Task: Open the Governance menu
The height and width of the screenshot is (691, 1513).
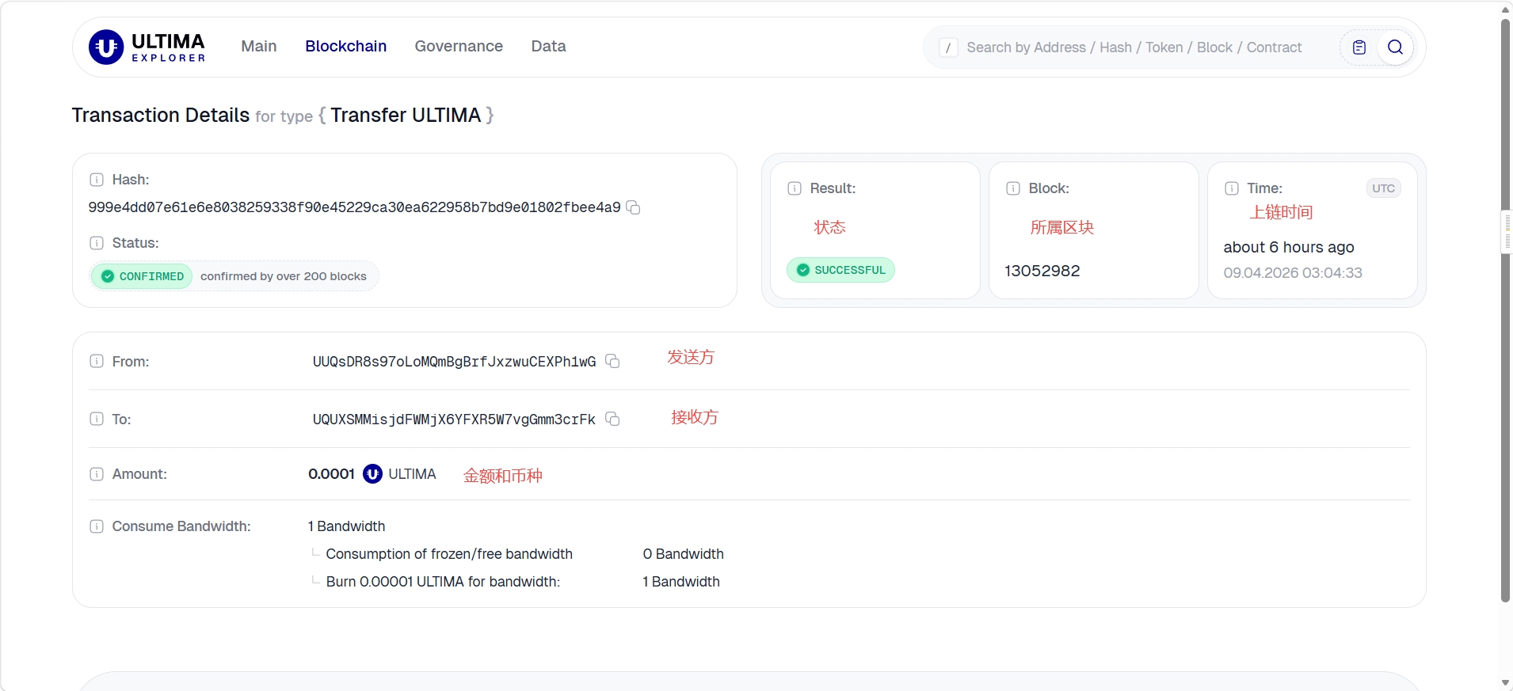Action: (x=459, y=46)
